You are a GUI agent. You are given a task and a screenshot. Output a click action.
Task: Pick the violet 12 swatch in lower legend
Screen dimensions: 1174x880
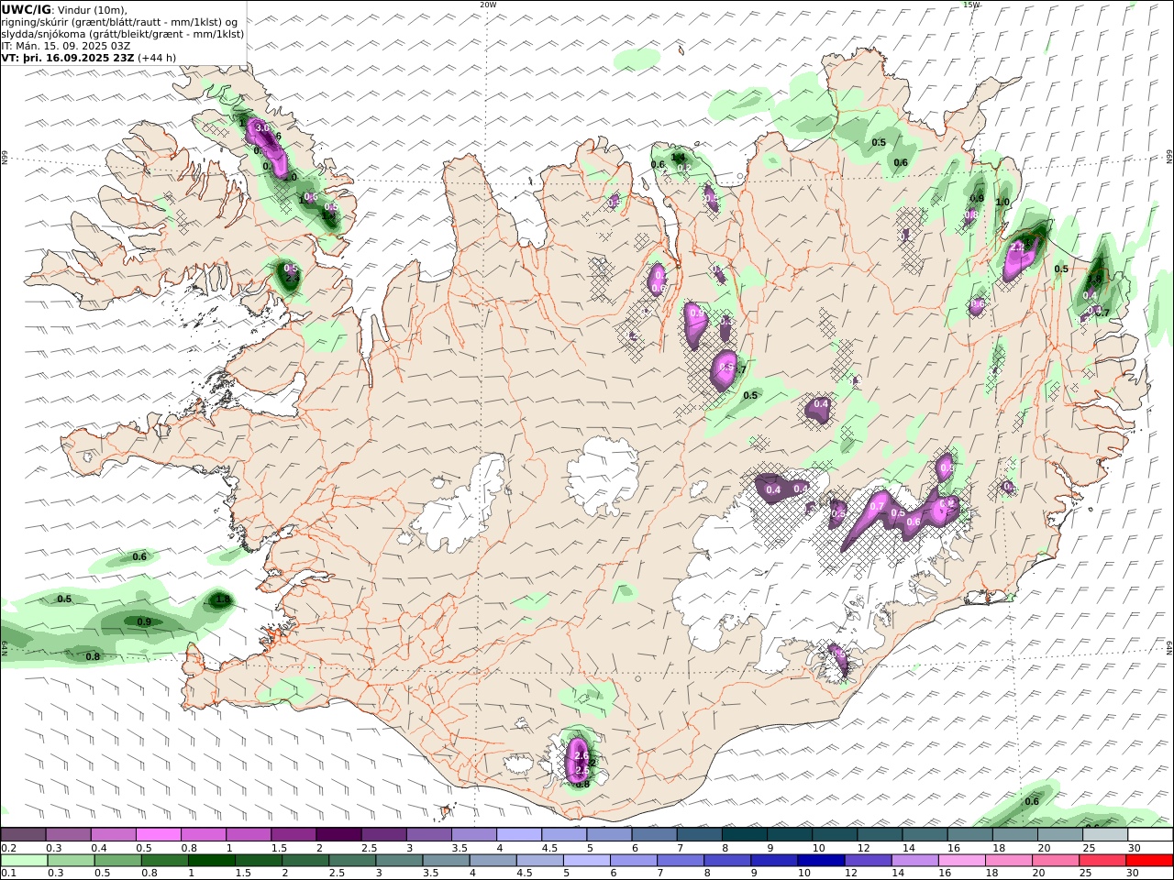point(868,861)
